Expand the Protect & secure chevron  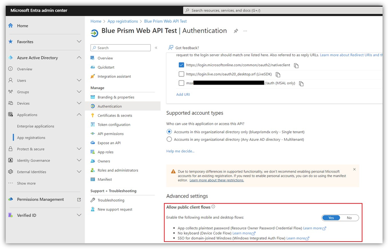pos(79,149)
